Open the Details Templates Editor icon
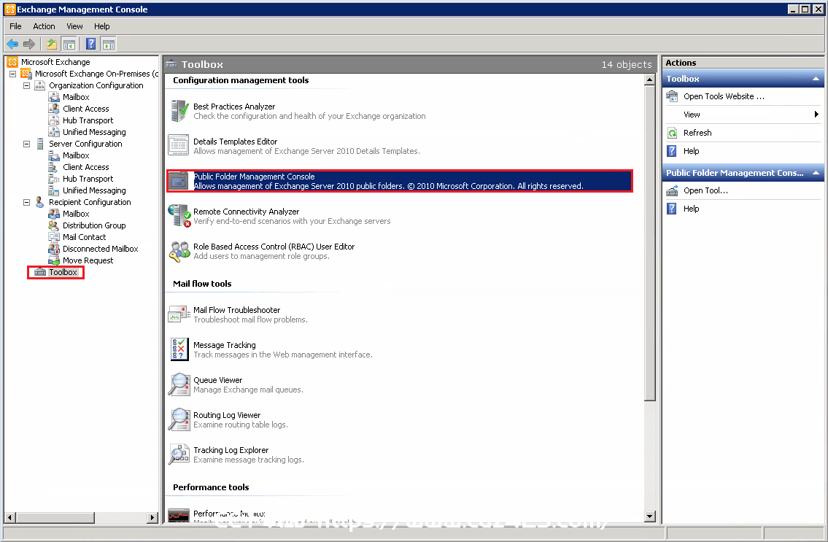The width and height of the screenshot is (828, 542). [x=179, y=145]
